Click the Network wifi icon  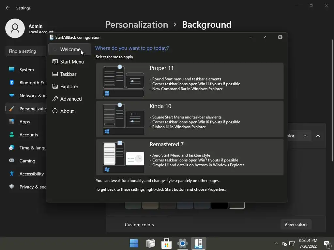click(12, 95)
